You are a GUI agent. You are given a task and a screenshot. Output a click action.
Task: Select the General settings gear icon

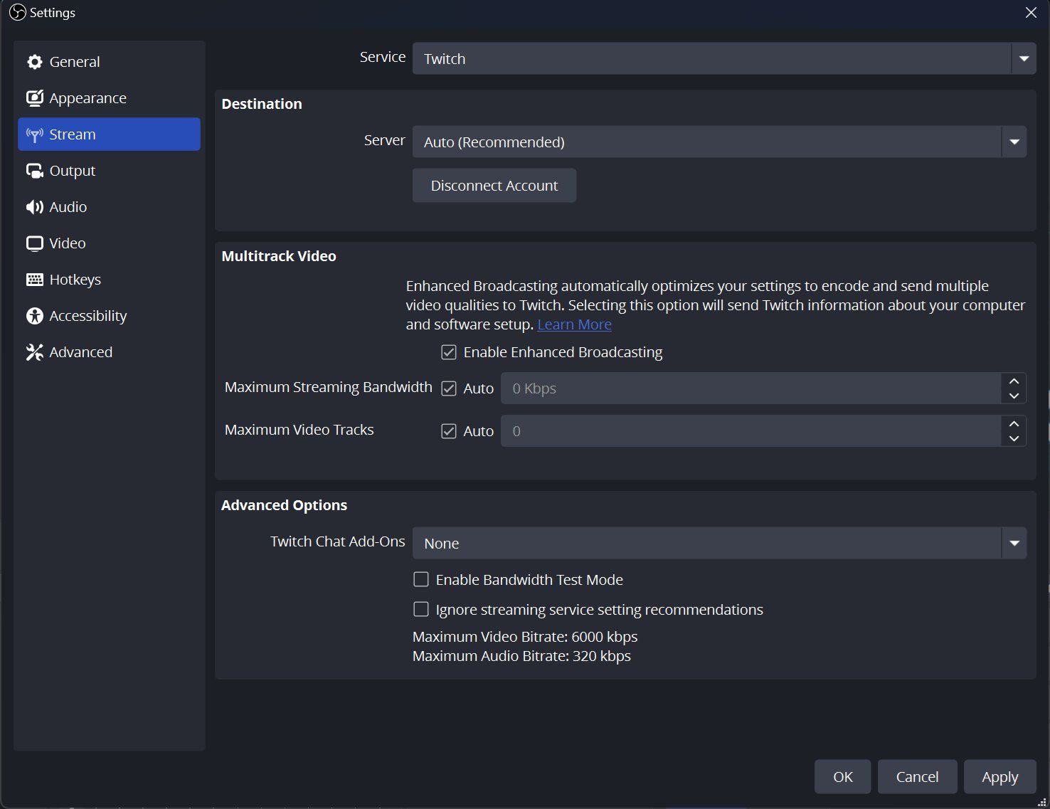tap(34, 61)
